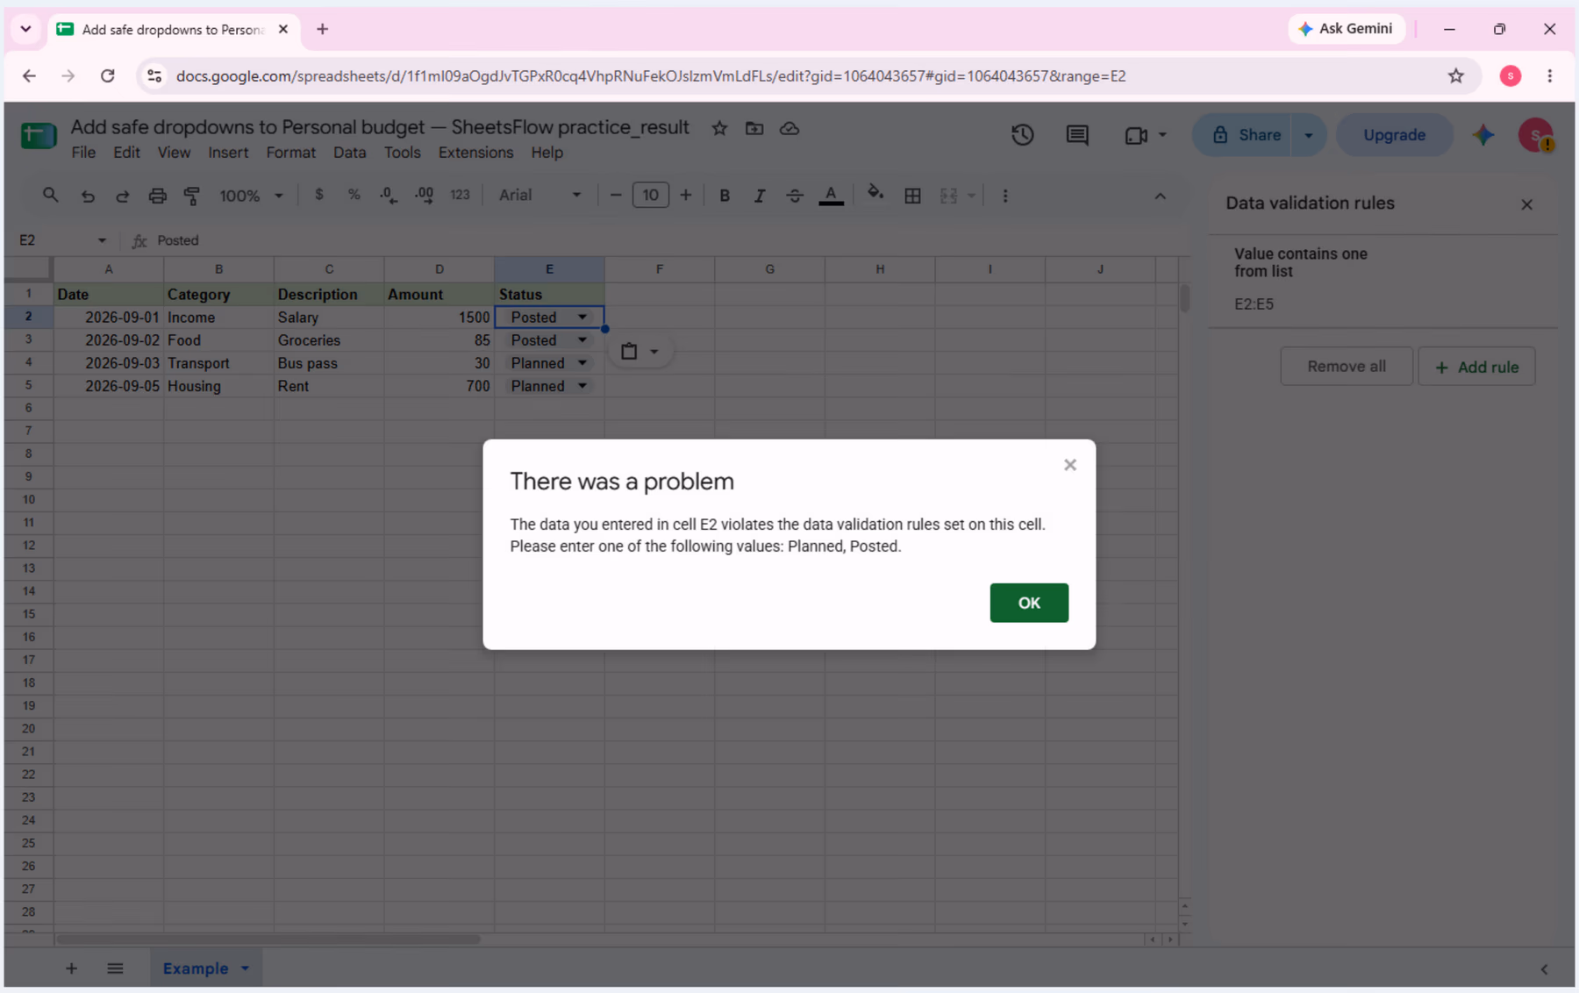Expand the Share options arrow
Viewport: 1579px width, 993px height.
pyautogui.click(x=1309, y=135)
